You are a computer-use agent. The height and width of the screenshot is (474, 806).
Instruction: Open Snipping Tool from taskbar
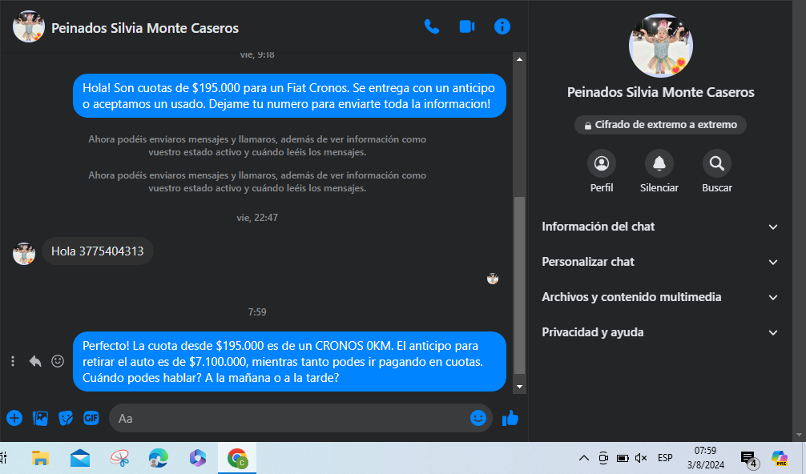coord(119,457)
